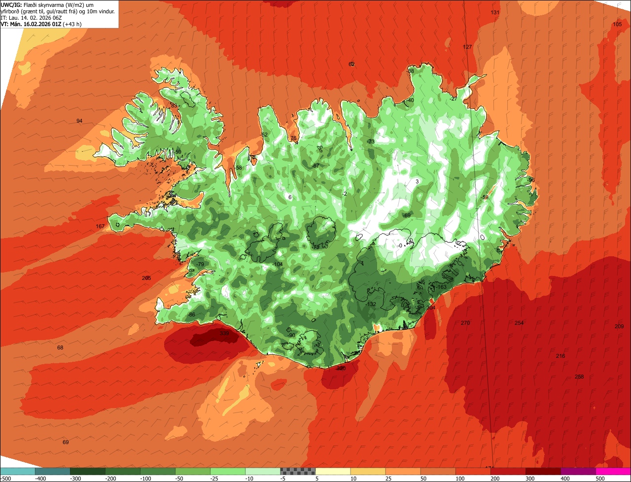
Task: Click the red legend swatch between 200 and 300
Action: [508, 471]
